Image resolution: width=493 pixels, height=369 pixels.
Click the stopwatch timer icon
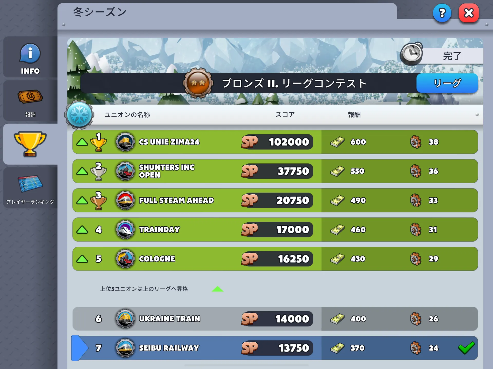pyautogui.click(x=411, y=54)
